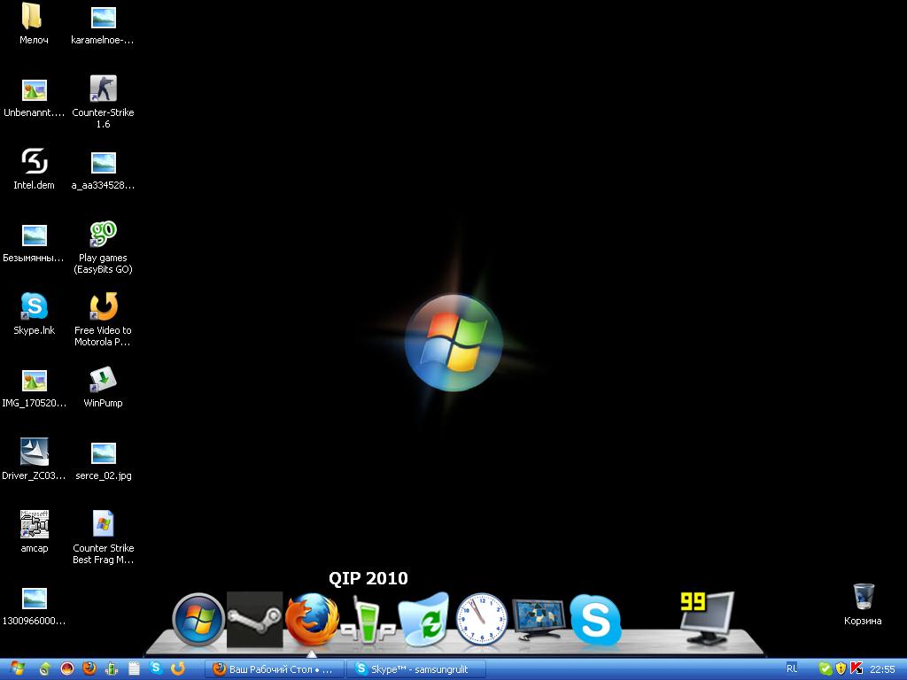Screen dimensions: 907x680
Task: Launch QIP 2010 from the dock
Action: tap(368, 621)
